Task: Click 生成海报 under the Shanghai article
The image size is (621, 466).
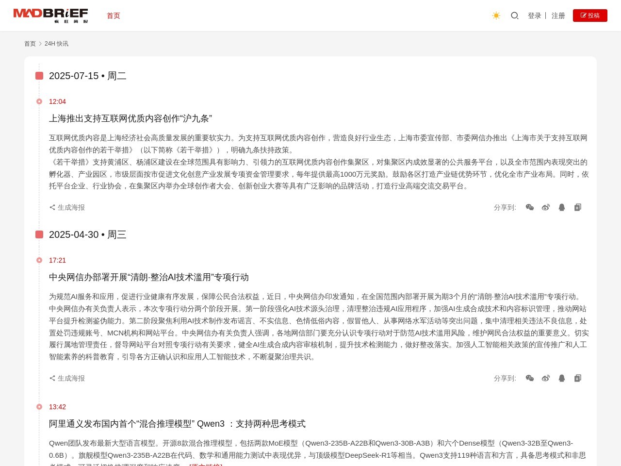Action: coord(67,207)
